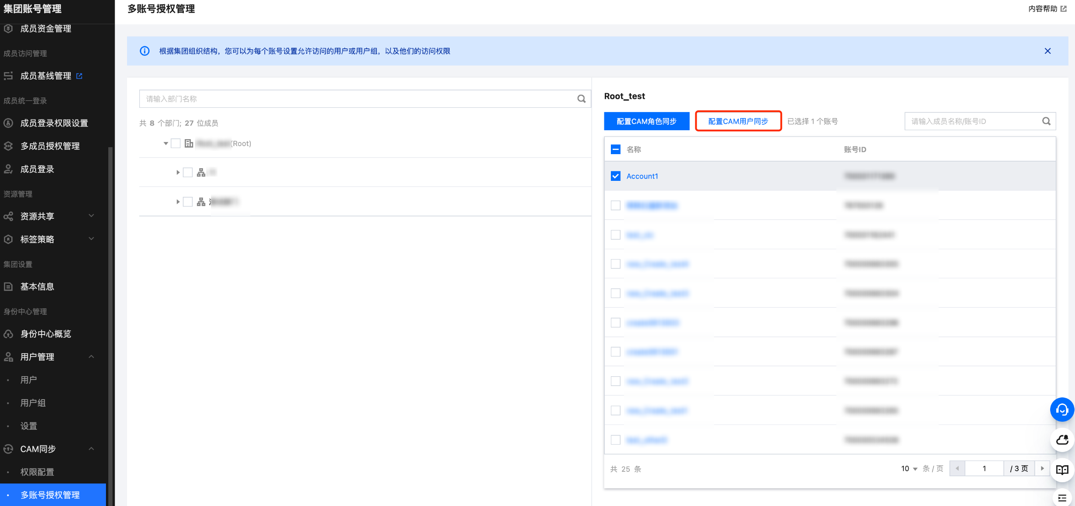Uncheck the Account1 checkbox
The width and height of the screenshot is (1075, 506).
(616, 176)
